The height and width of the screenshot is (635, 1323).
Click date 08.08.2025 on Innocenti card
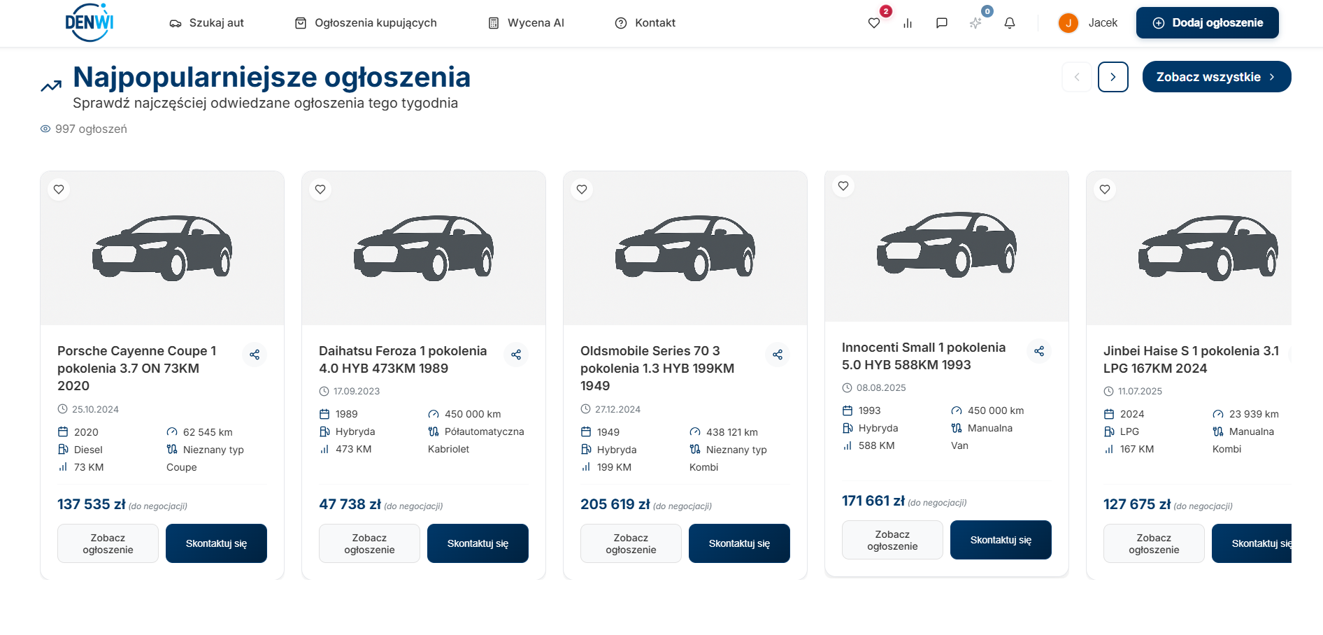[x=881, y=387]
